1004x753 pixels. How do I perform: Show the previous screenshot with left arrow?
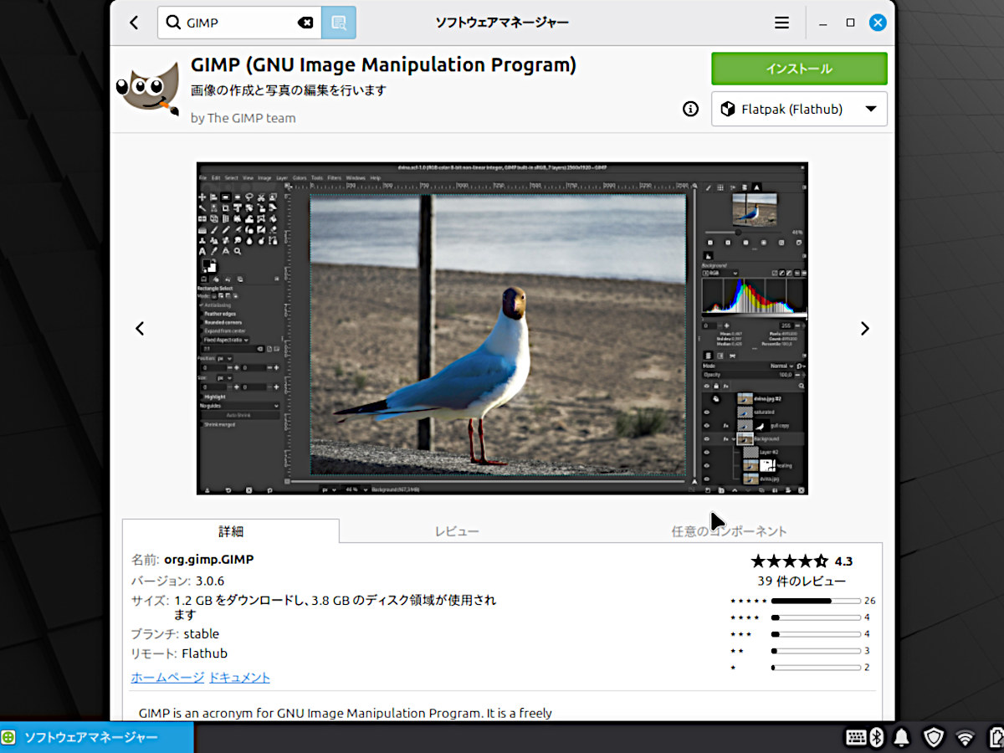point(140,329)
